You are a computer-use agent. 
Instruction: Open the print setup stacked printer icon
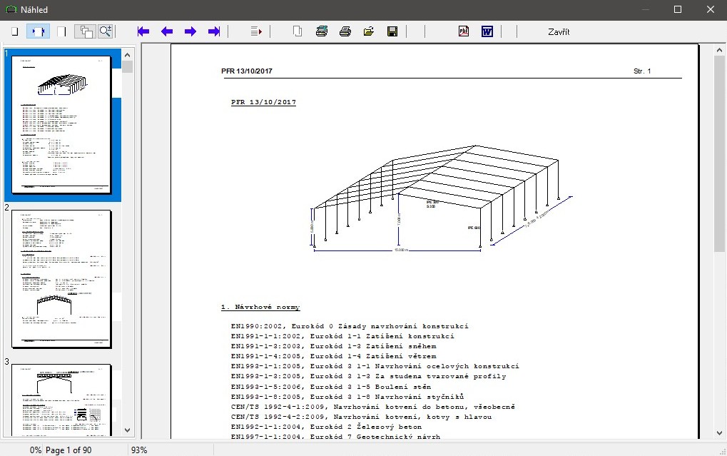click(x=321, y=31)
